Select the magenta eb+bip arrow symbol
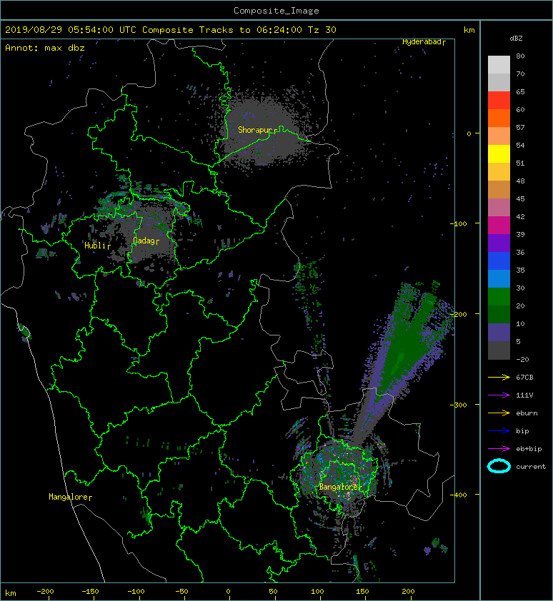The width and height of the screenshot is (553, 601). pos(499,448)
